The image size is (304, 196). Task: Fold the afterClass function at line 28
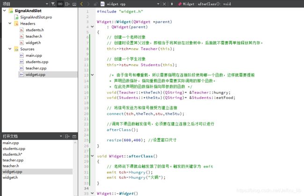click(93, 156)
